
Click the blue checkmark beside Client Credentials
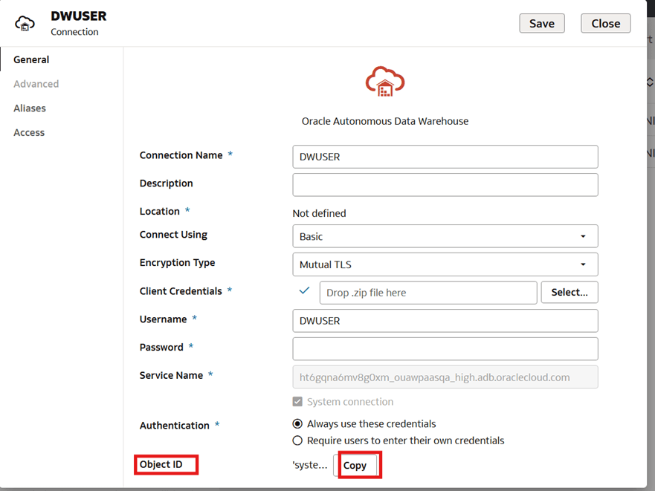coord(305,291)
